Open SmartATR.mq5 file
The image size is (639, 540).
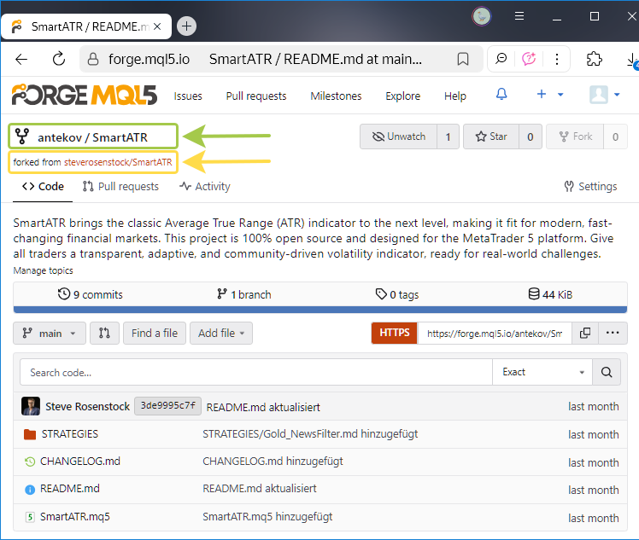[75, 516]
